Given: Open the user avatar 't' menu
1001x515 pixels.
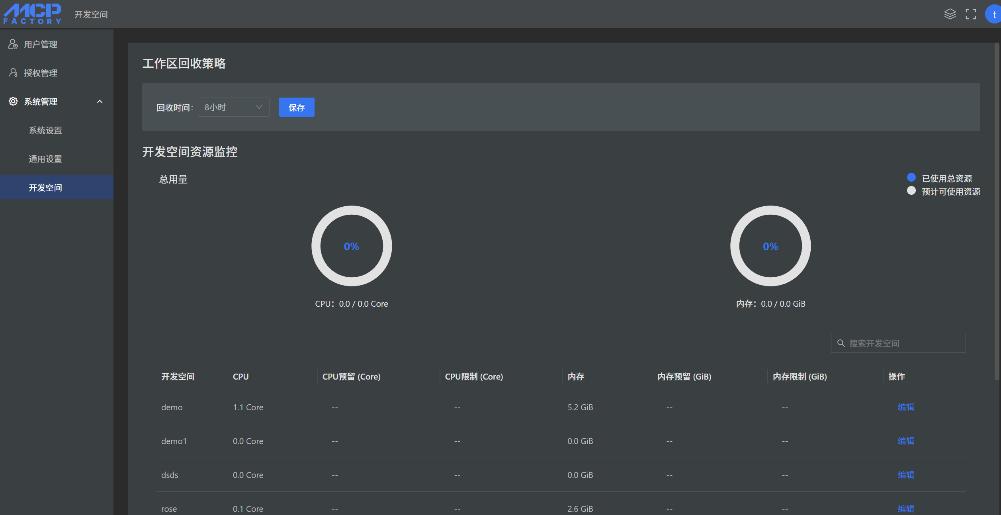Looking at the screenshot, I should 994,14.
